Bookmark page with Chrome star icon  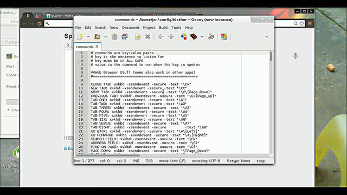[301, 23]
